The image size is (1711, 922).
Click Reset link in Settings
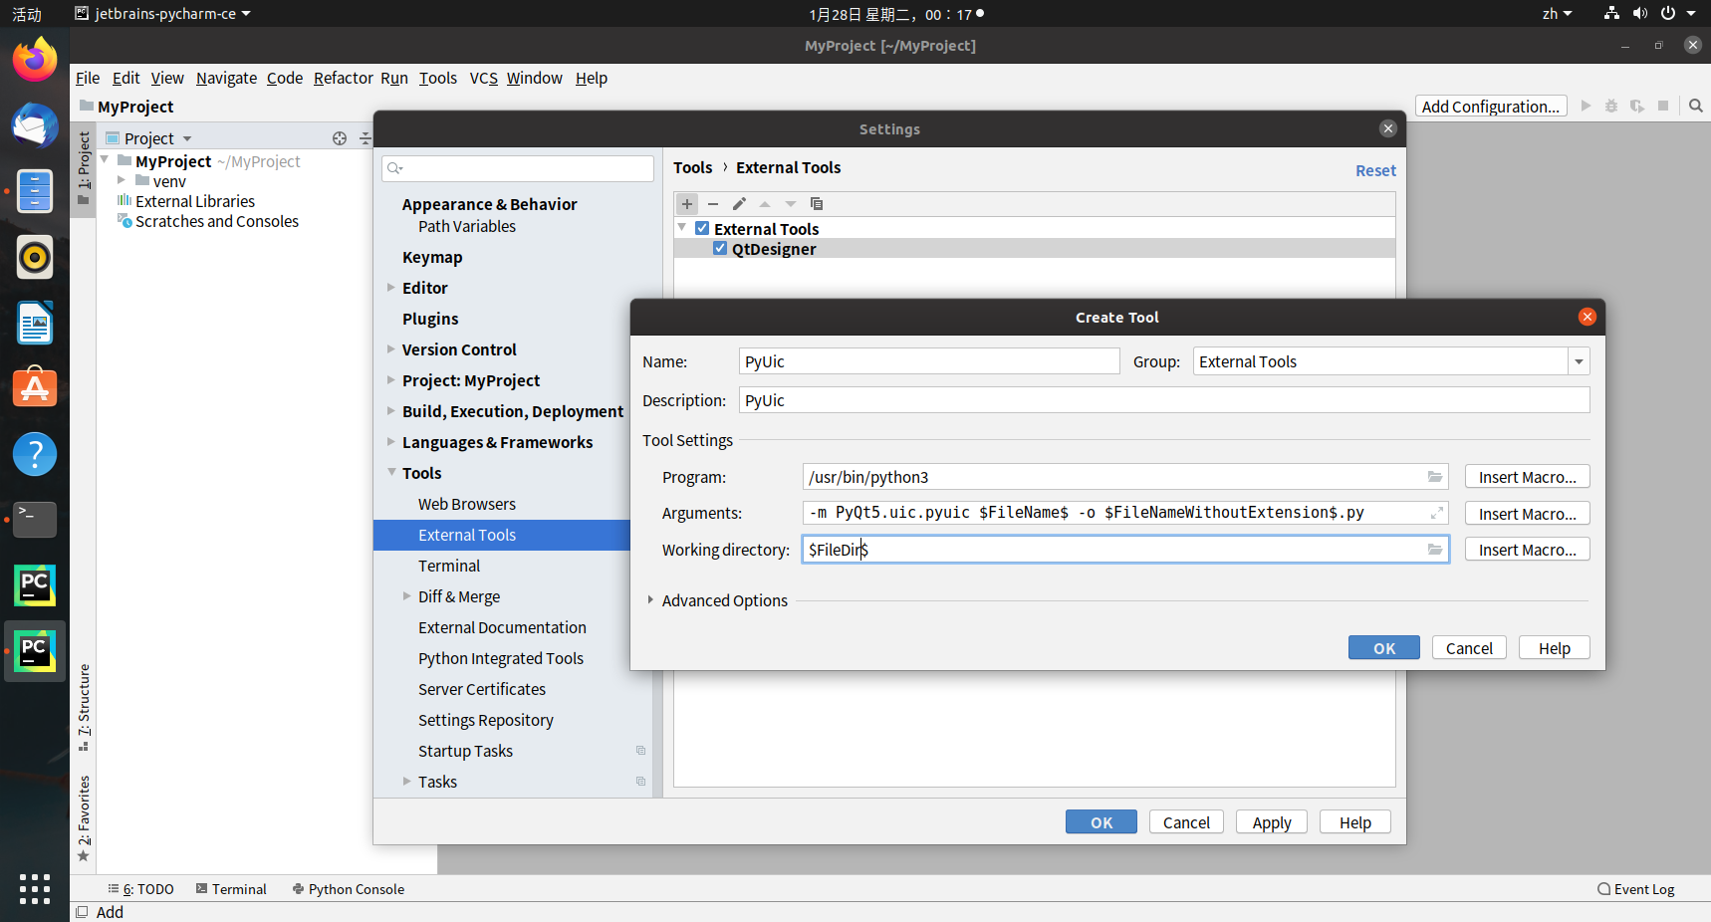tap(1375, 170)
